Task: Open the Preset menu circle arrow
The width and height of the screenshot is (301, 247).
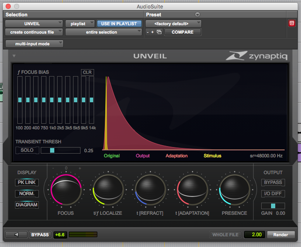Action: pos(198,14)
